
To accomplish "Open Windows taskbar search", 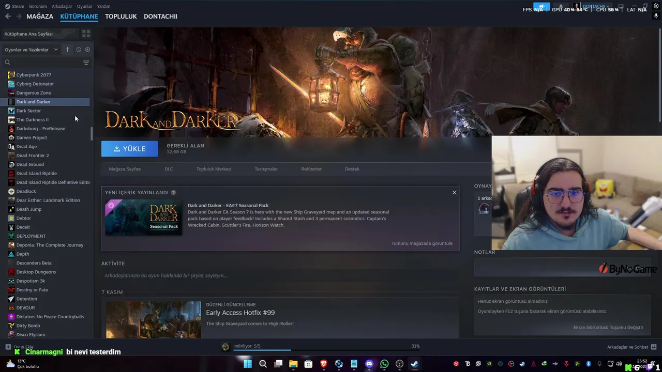I will 263,364.
